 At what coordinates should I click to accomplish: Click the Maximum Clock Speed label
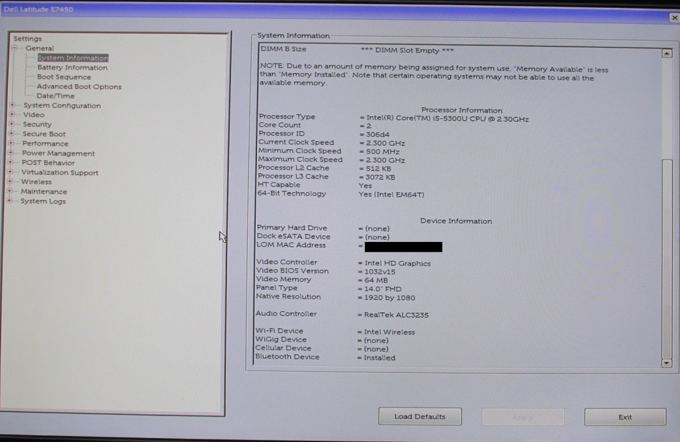pos(300,160)
